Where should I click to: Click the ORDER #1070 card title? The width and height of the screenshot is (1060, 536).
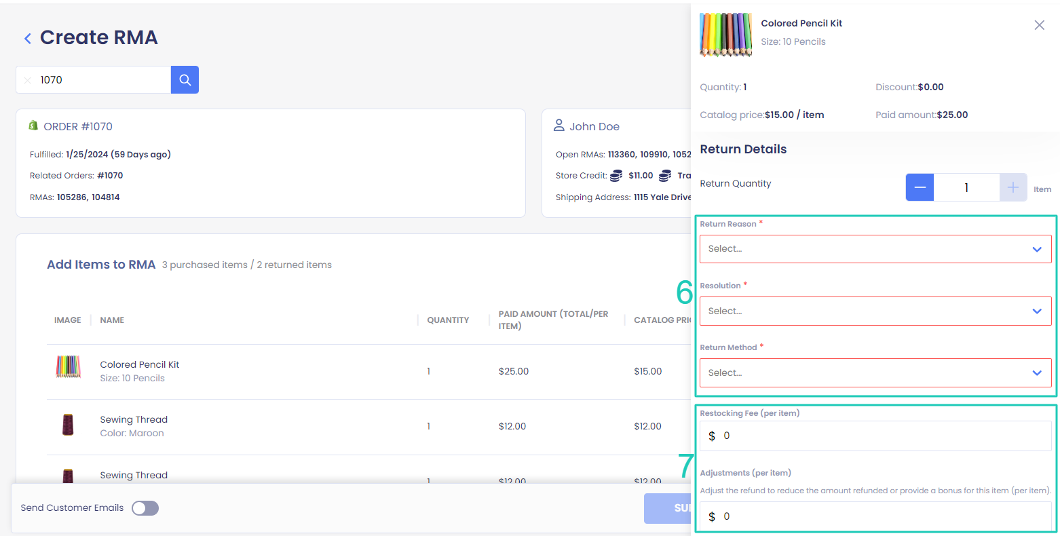pyautogui.click(x=78, y=126)
